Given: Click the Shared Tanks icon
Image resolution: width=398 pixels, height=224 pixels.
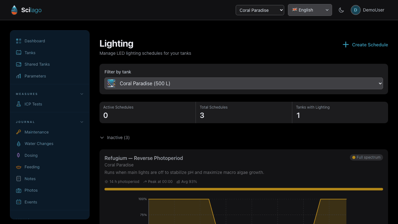Looking at the screenshot, I should coord(19,64).
